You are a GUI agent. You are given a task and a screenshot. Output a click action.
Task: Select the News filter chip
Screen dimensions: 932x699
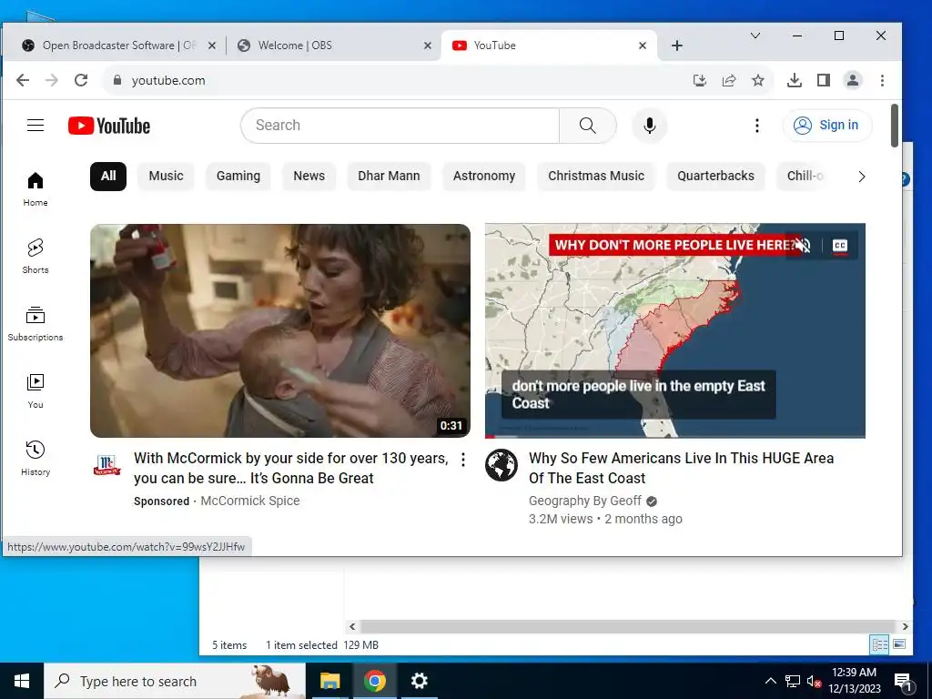click(x=309, y=176)
